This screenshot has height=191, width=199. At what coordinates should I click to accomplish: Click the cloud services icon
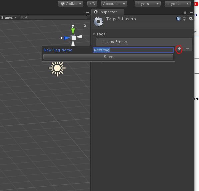92,4
